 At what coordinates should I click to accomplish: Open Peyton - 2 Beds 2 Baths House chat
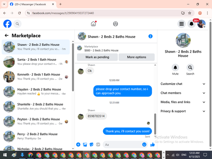coord(36,121)
